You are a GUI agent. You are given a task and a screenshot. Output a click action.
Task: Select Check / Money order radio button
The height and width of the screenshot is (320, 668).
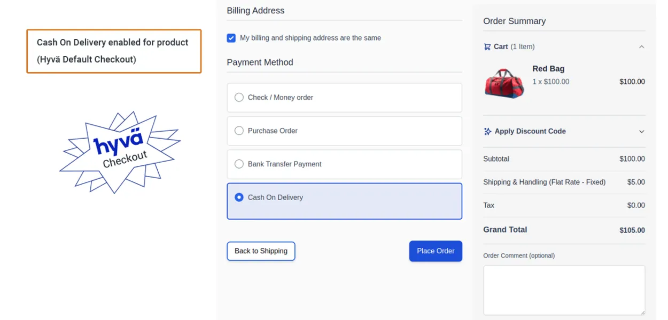(239, 98)
